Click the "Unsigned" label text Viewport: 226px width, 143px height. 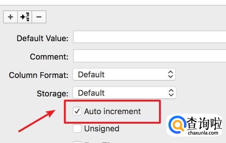[x=101, y=128]
